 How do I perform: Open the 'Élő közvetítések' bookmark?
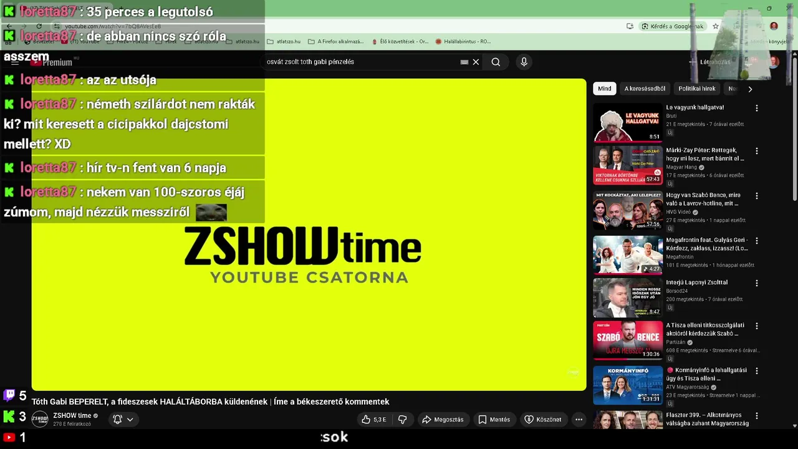(x=400, y=42)
